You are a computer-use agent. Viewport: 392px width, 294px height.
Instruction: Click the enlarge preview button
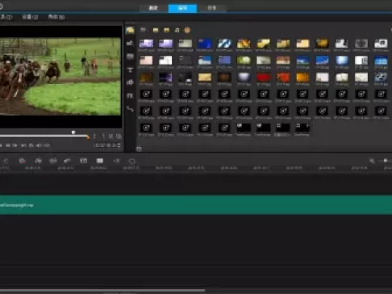(x=119, y=136)
